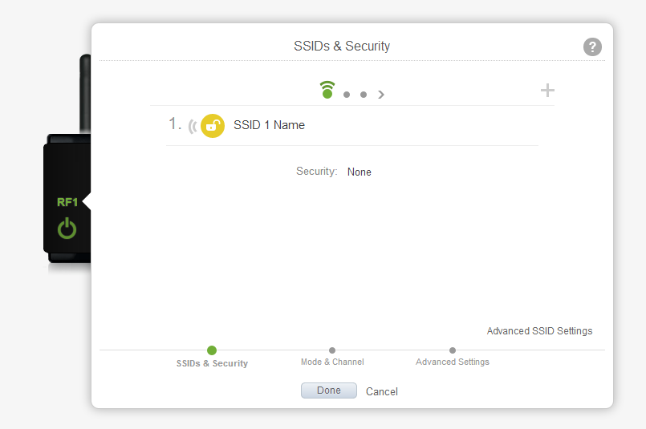The width and height of the screenshot is (646, 429).
Task: Select the RF1 radio label
Action: (x=67, y=202)
